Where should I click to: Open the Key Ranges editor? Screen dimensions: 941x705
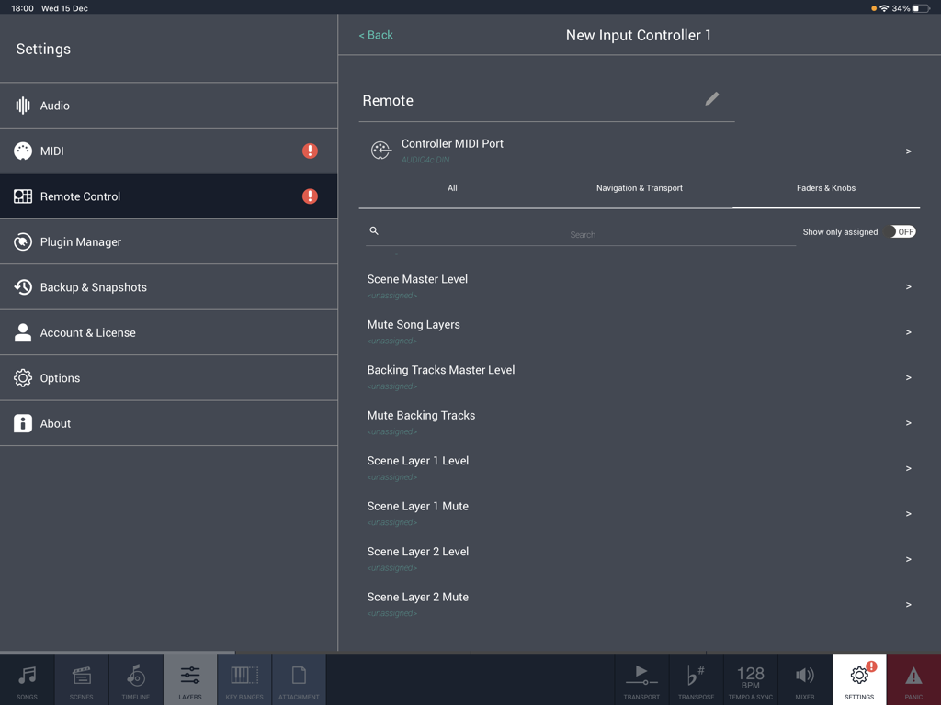pyautogui.click(x=244, y=679)
